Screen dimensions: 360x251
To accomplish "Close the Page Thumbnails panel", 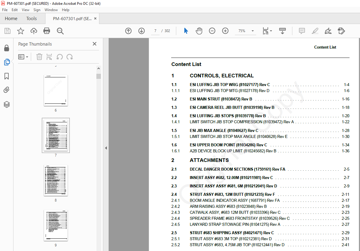I will coord(95,44).
